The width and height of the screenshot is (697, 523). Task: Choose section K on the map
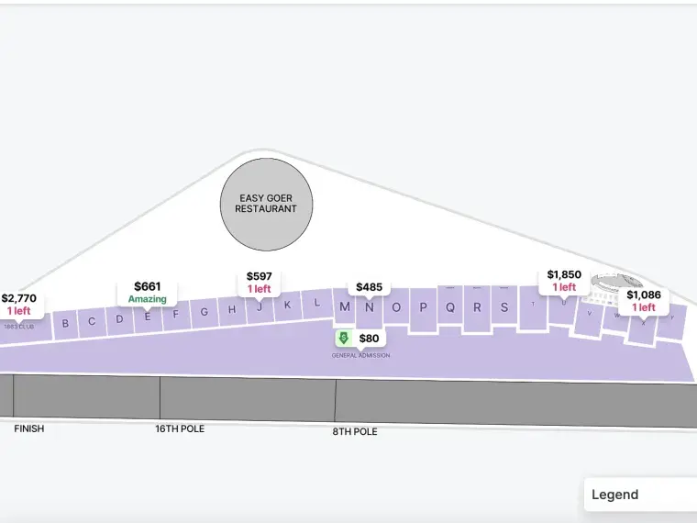(x=288, y=305)
